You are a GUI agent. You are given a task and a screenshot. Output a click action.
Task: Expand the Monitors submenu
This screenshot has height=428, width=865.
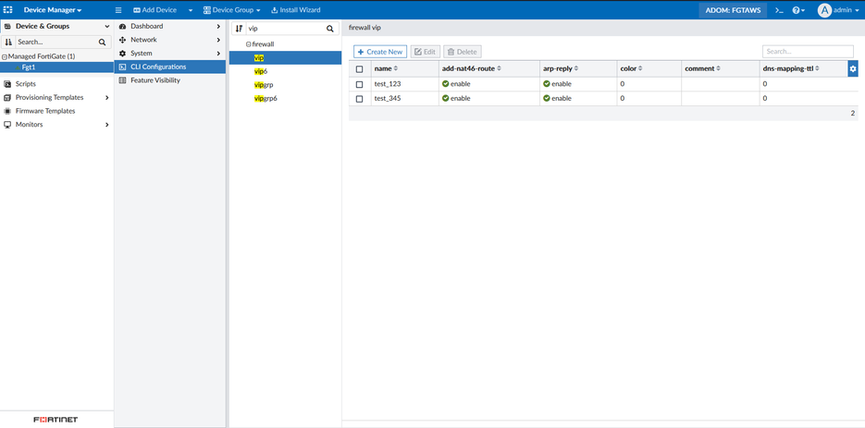107,125
